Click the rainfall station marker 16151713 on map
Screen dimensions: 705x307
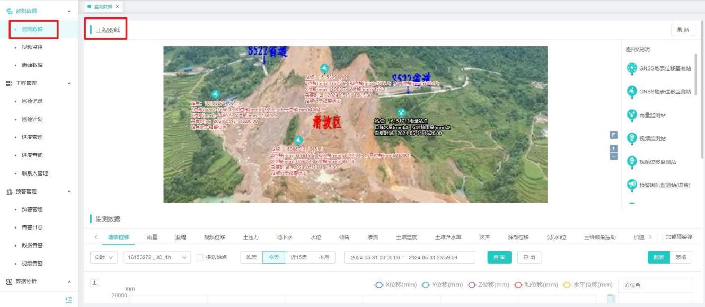pyautogui.click(x=401, y=112)
